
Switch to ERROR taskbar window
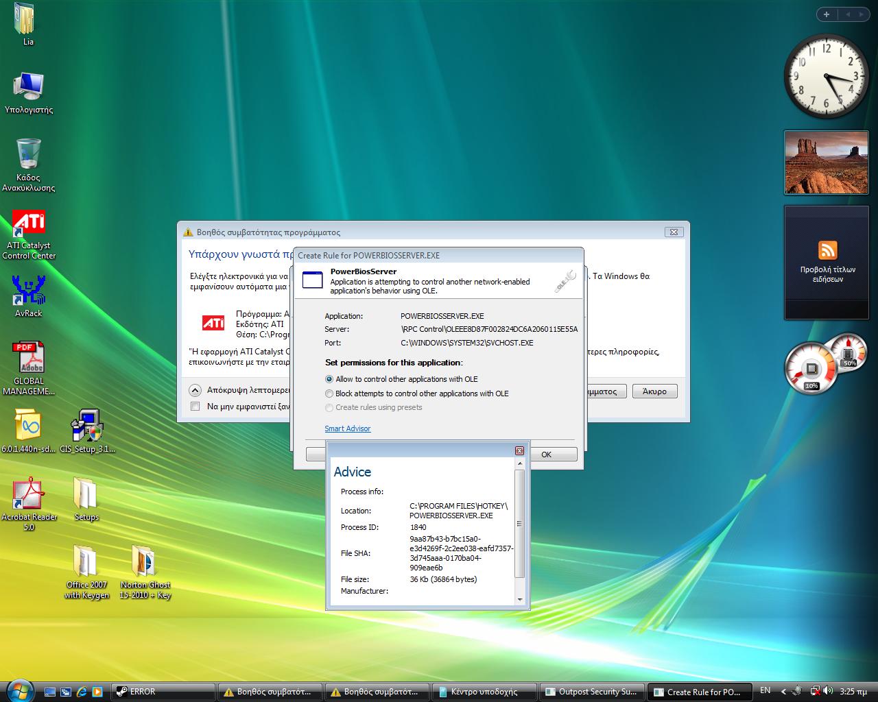tap(163, 692)
